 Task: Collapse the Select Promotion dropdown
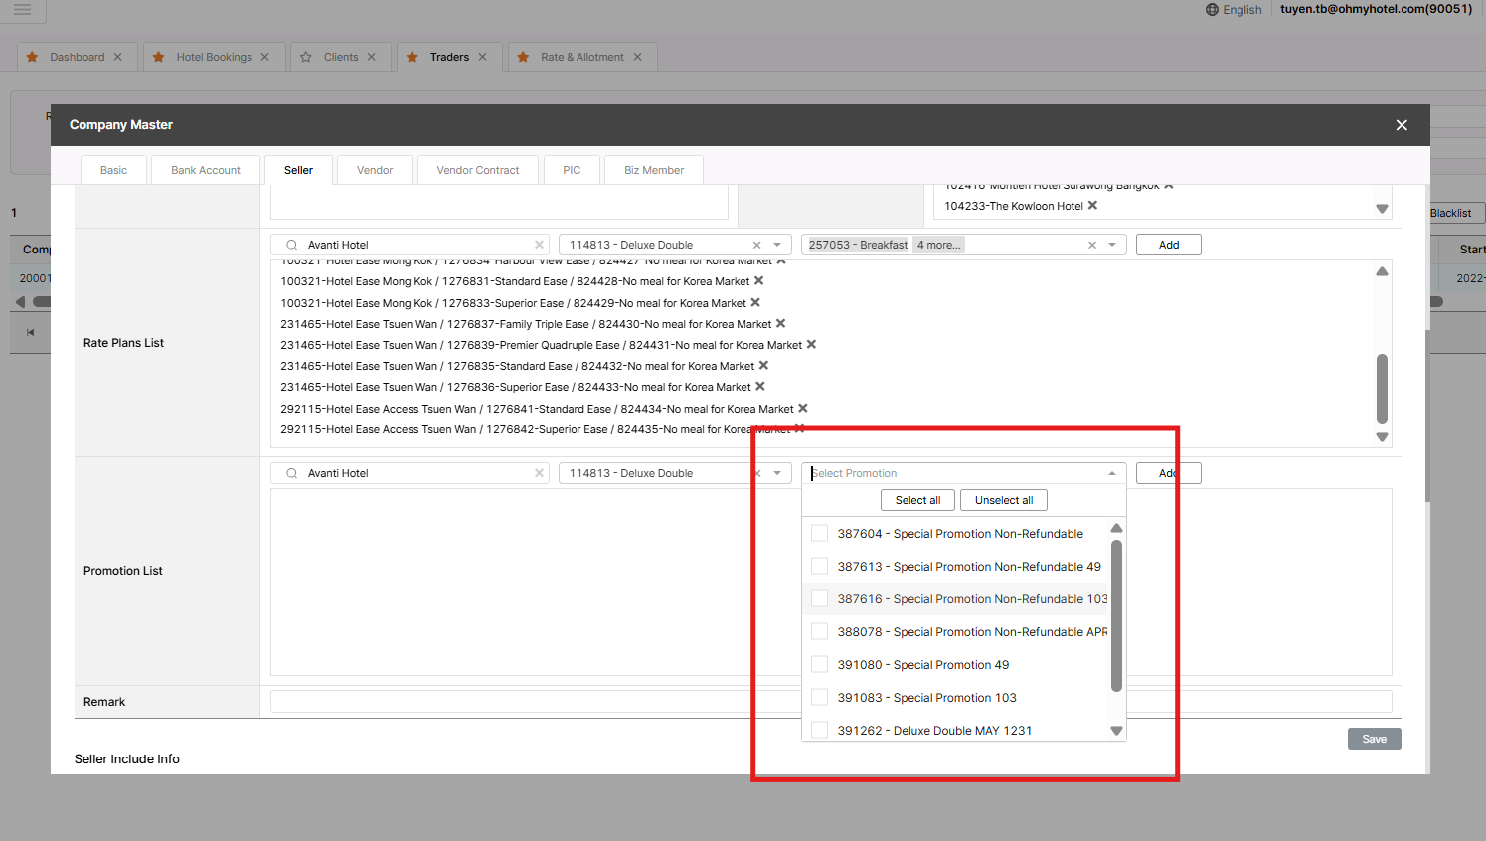coord(1111,474)
